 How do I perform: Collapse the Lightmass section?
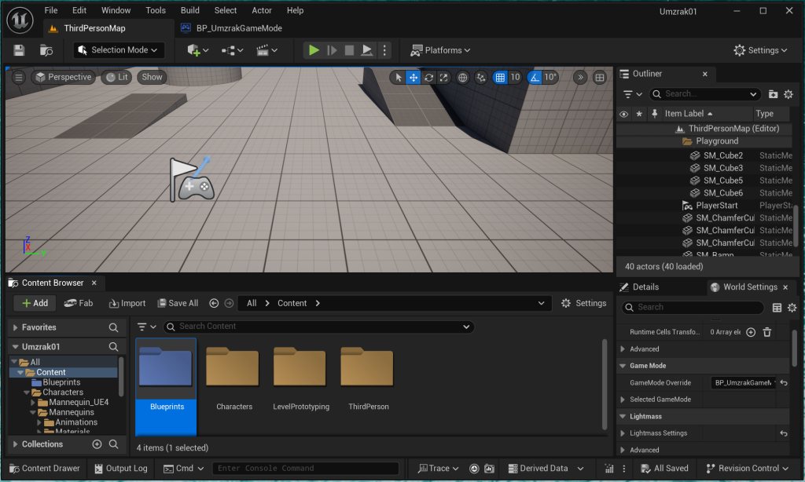tap(623, 416)
